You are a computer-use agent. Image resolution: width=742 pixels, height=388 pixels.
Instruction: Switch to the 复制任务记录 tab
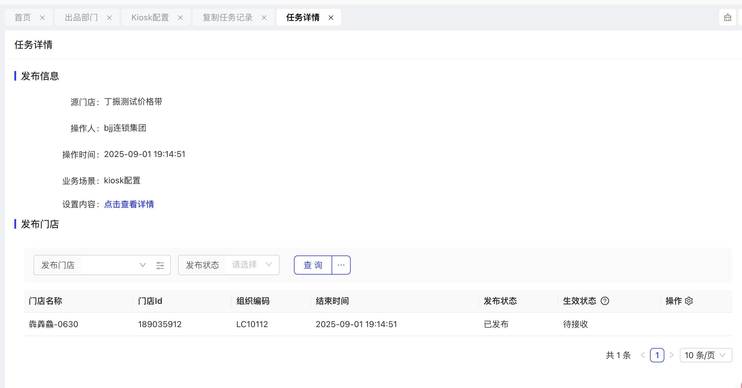pos(228,18)
